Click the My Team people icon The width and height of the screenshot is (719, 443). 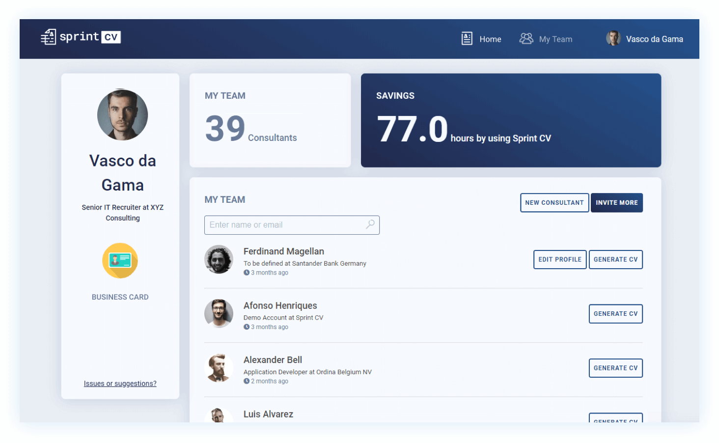click(x=526, y=39)
